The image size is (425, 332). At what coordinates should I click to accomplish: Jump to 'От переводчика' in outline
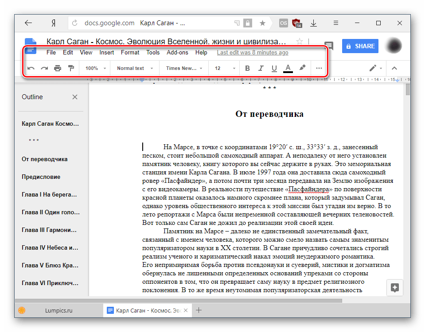(44, 159)
